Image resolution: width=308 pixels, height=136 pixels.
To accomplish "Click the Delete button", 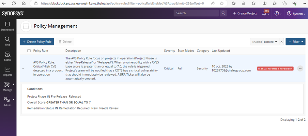I will click(x=65, y=42).
